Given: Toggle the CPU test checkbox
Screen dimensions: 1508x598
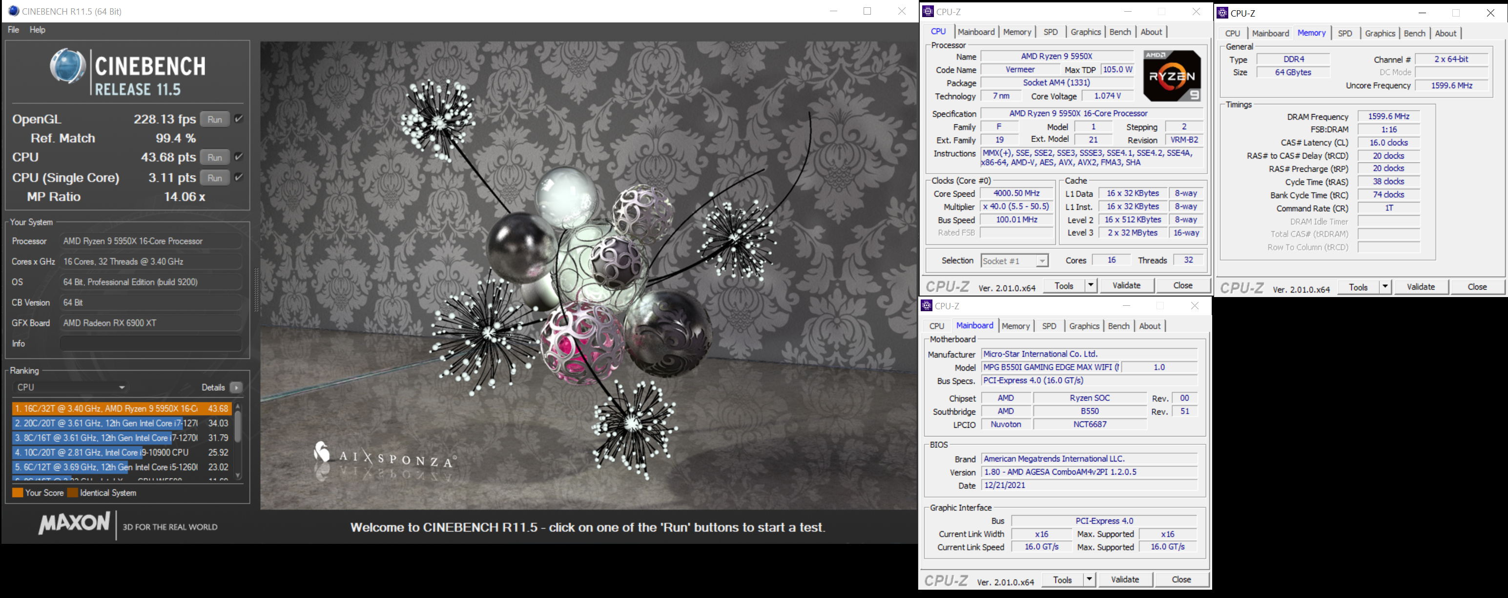Looking at the screenshot, I should pos(239,157).
